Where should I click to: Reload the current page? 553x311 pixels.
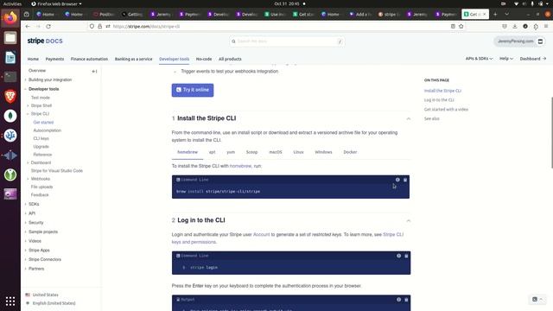point(48,26)
